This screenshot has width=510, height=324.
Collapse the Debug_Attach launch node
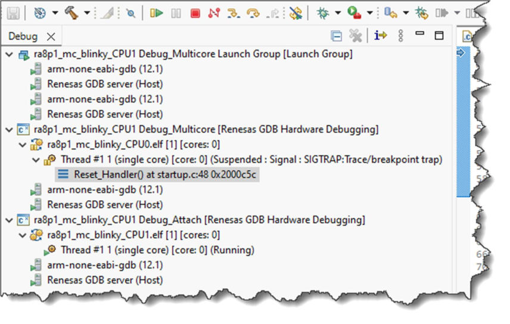click(10, 220)
